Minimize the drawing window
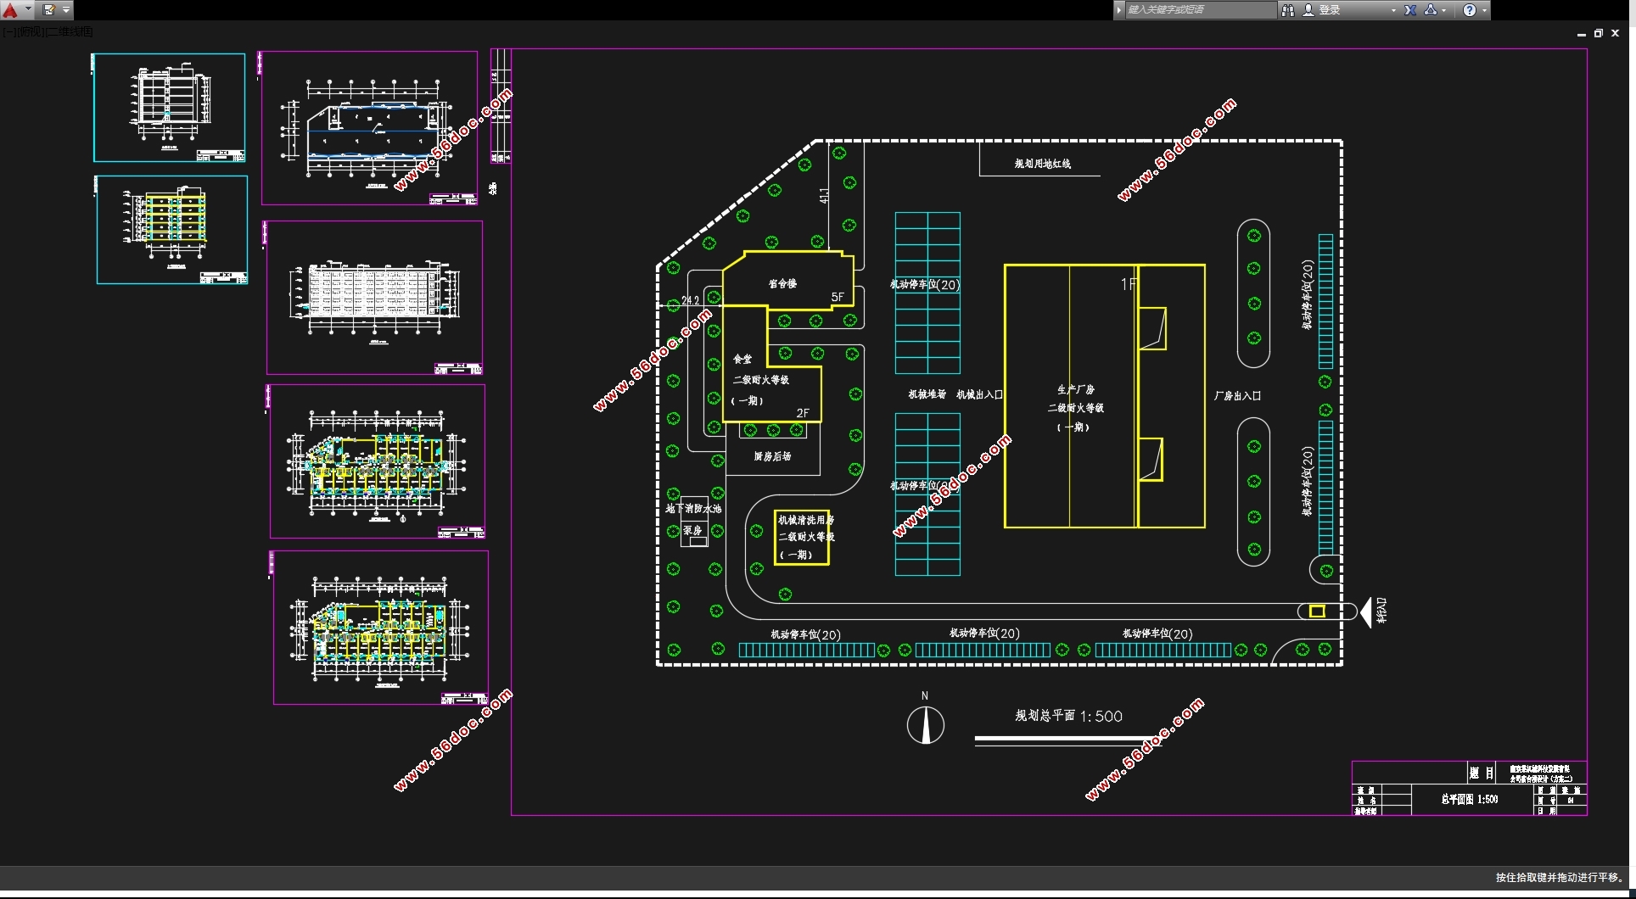The width and height of the screenshot is (1636, 899). [x=1581, y=34]
